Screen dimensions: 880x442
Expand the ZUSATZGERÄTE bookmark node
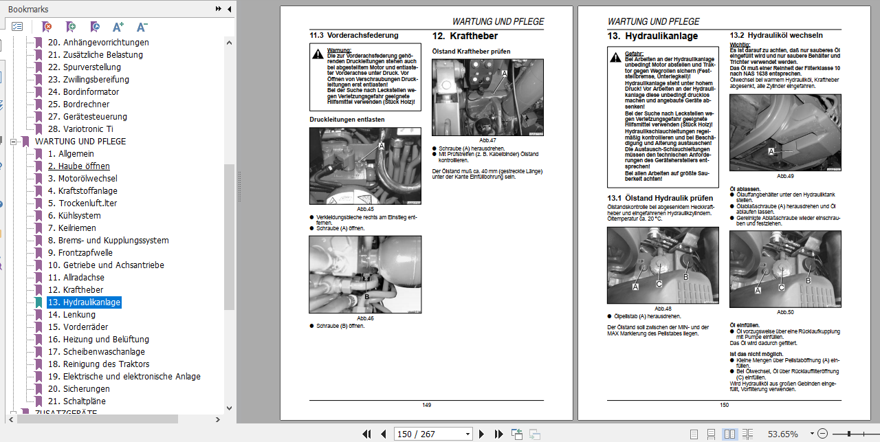(14, 414)
